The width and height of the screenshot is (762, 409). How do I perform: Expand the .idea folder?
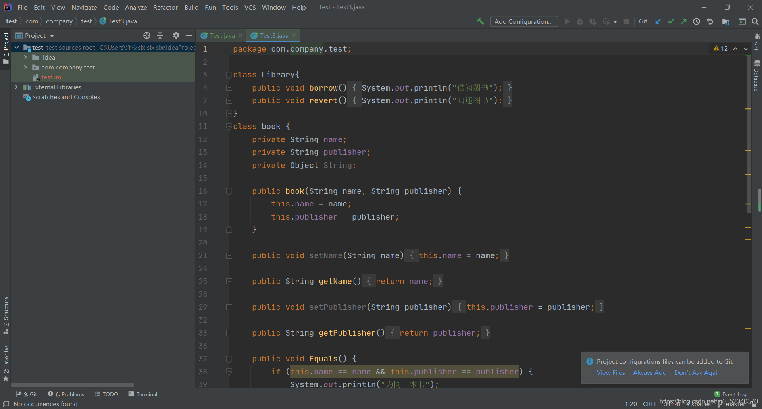click(25, 57)
